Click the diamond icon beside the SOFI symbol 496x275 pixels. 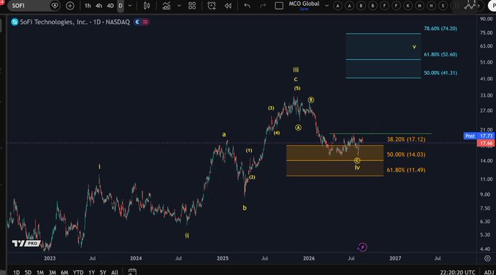(x=55, y=6)
